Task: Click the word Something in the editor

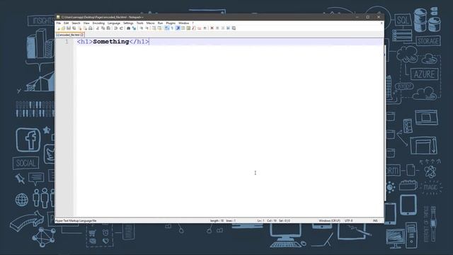Action: point(111,42)
